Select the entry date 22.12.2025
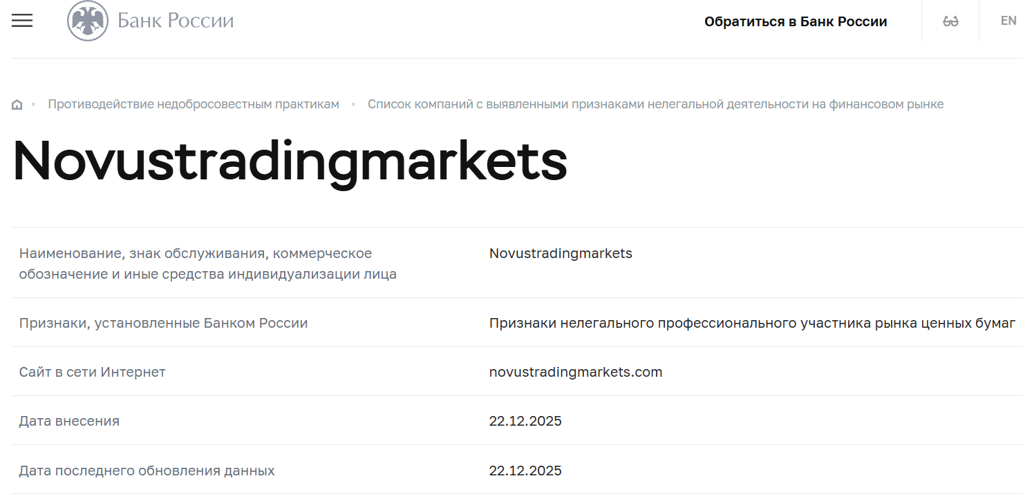 (x=525, y=421)
